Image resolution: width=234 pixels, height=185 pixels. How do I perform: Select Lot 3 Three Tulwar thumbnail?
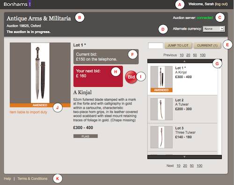[161, 137]
